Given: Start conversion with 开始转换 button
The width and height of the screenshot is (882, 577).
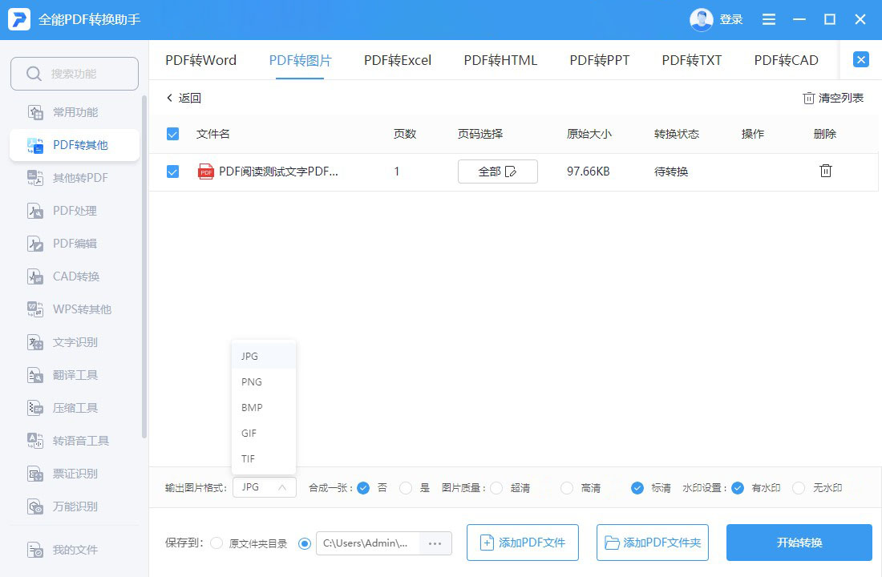Looking at the screenshot, I should point(799,543).
